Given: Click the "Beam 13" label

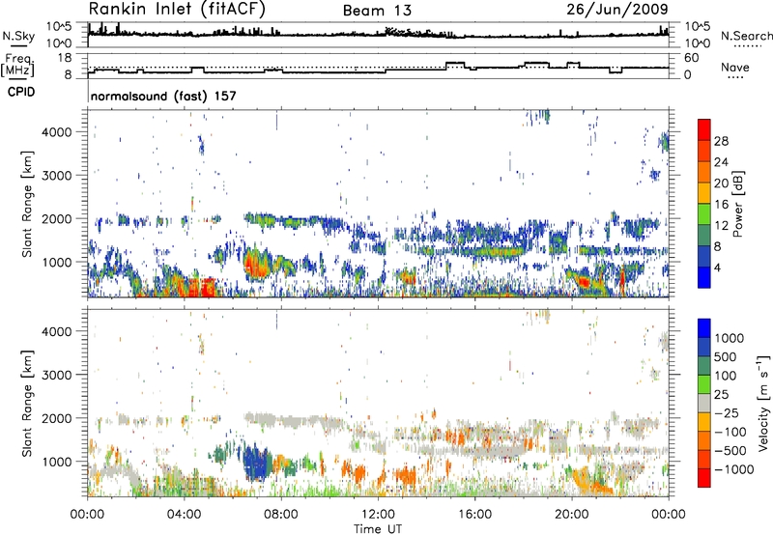Looking at the screenshot, I should tap(377, 11).
